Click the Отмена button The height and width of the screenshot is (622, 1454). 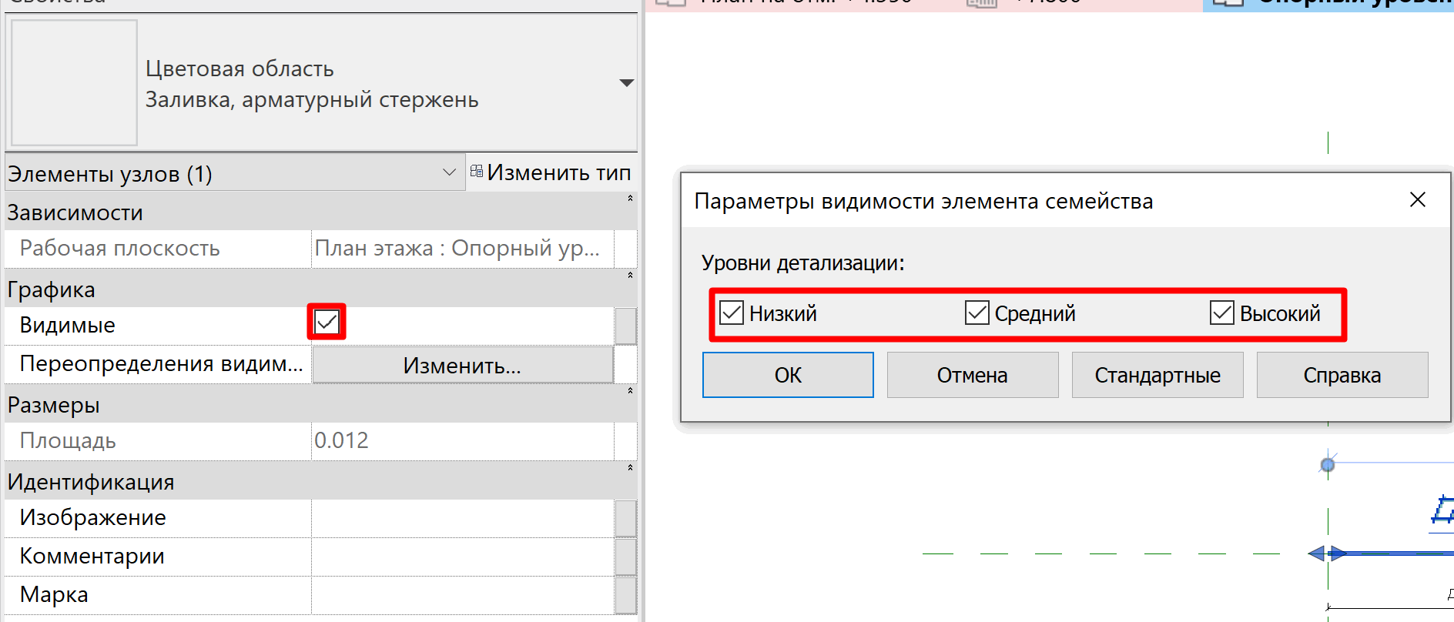973,375
